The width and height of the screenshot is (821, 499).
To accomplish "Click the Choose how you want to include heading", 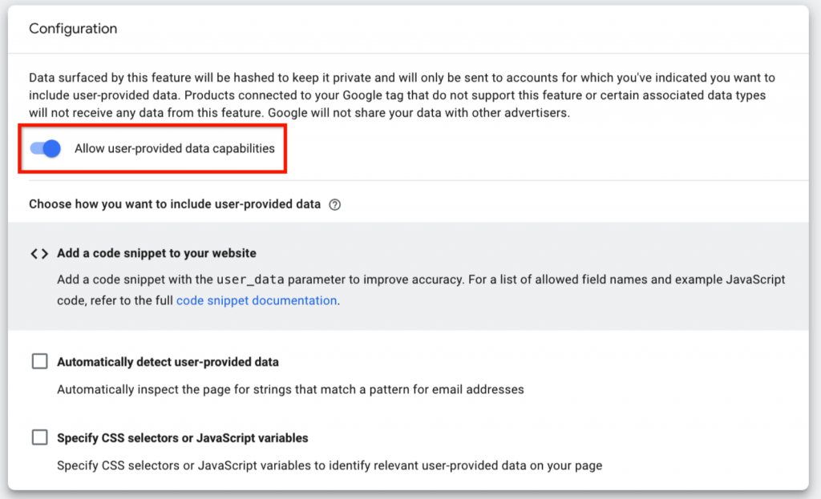I will [x=175, y=204].
